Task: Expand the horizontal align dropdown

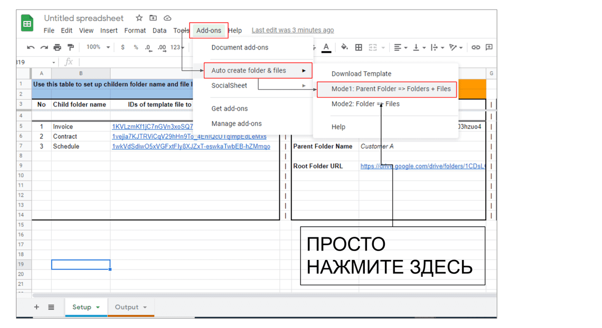Action: 401,47
